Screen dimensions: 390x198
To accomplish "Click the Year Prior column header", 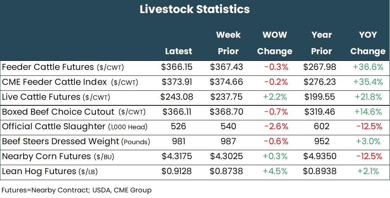I will coord(322,43).
